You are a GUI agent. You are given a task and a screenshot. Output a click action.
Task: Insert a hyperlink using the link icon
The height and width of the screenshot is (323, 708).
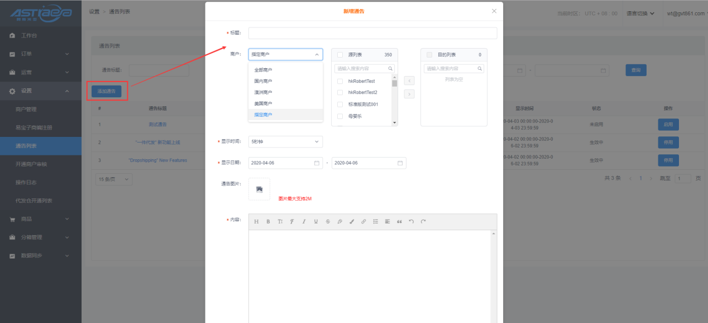363,222
